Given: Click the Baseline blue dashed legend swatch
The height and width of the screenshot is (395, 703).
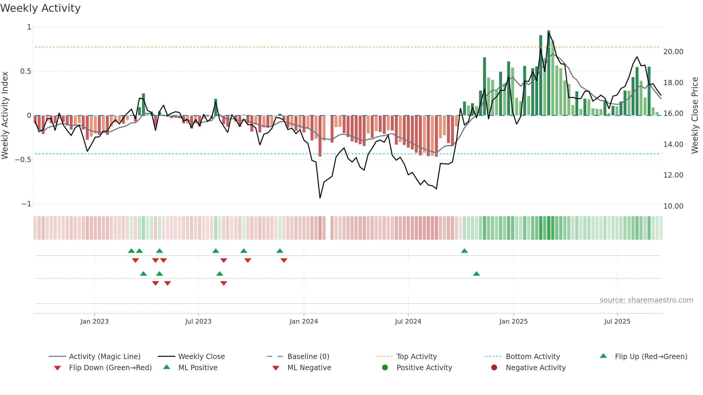Looking at the screenshot, I should [x=275, y=356].
